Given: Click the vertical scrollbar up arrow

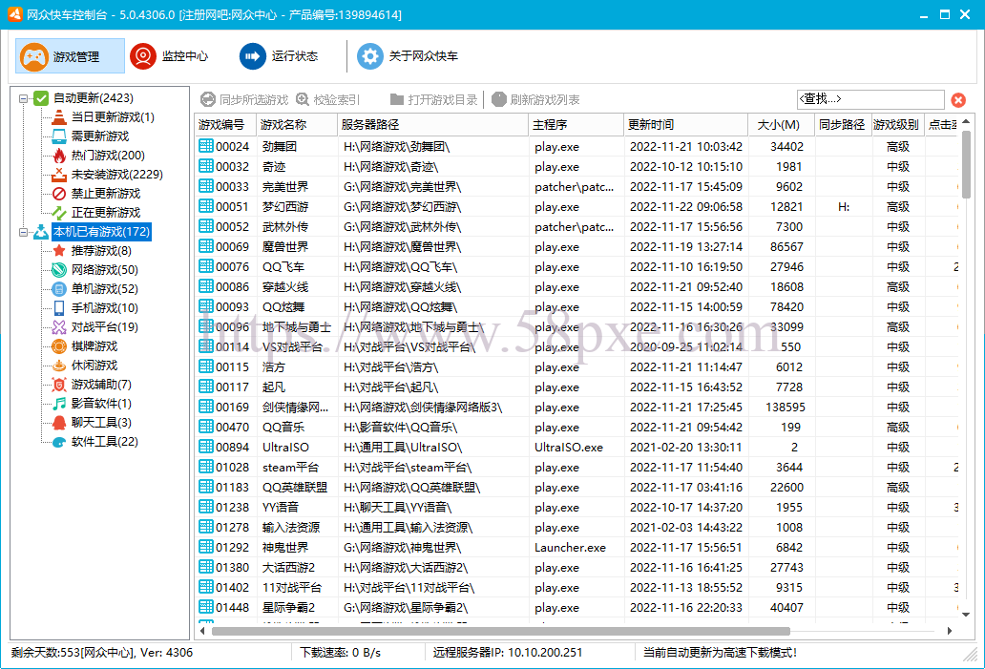Looking at the screenshot, I should tap(966, 121).
